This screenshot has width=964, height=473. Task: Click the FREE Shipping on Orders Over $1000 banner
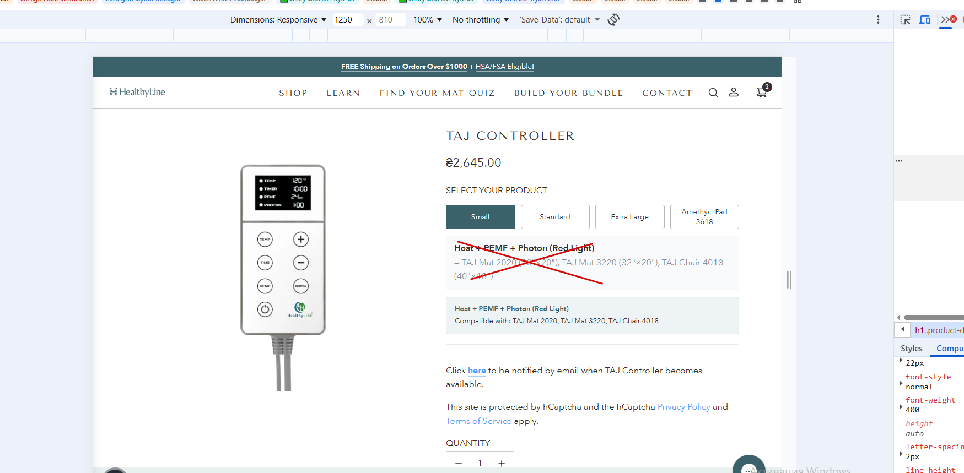coord(404,67)
